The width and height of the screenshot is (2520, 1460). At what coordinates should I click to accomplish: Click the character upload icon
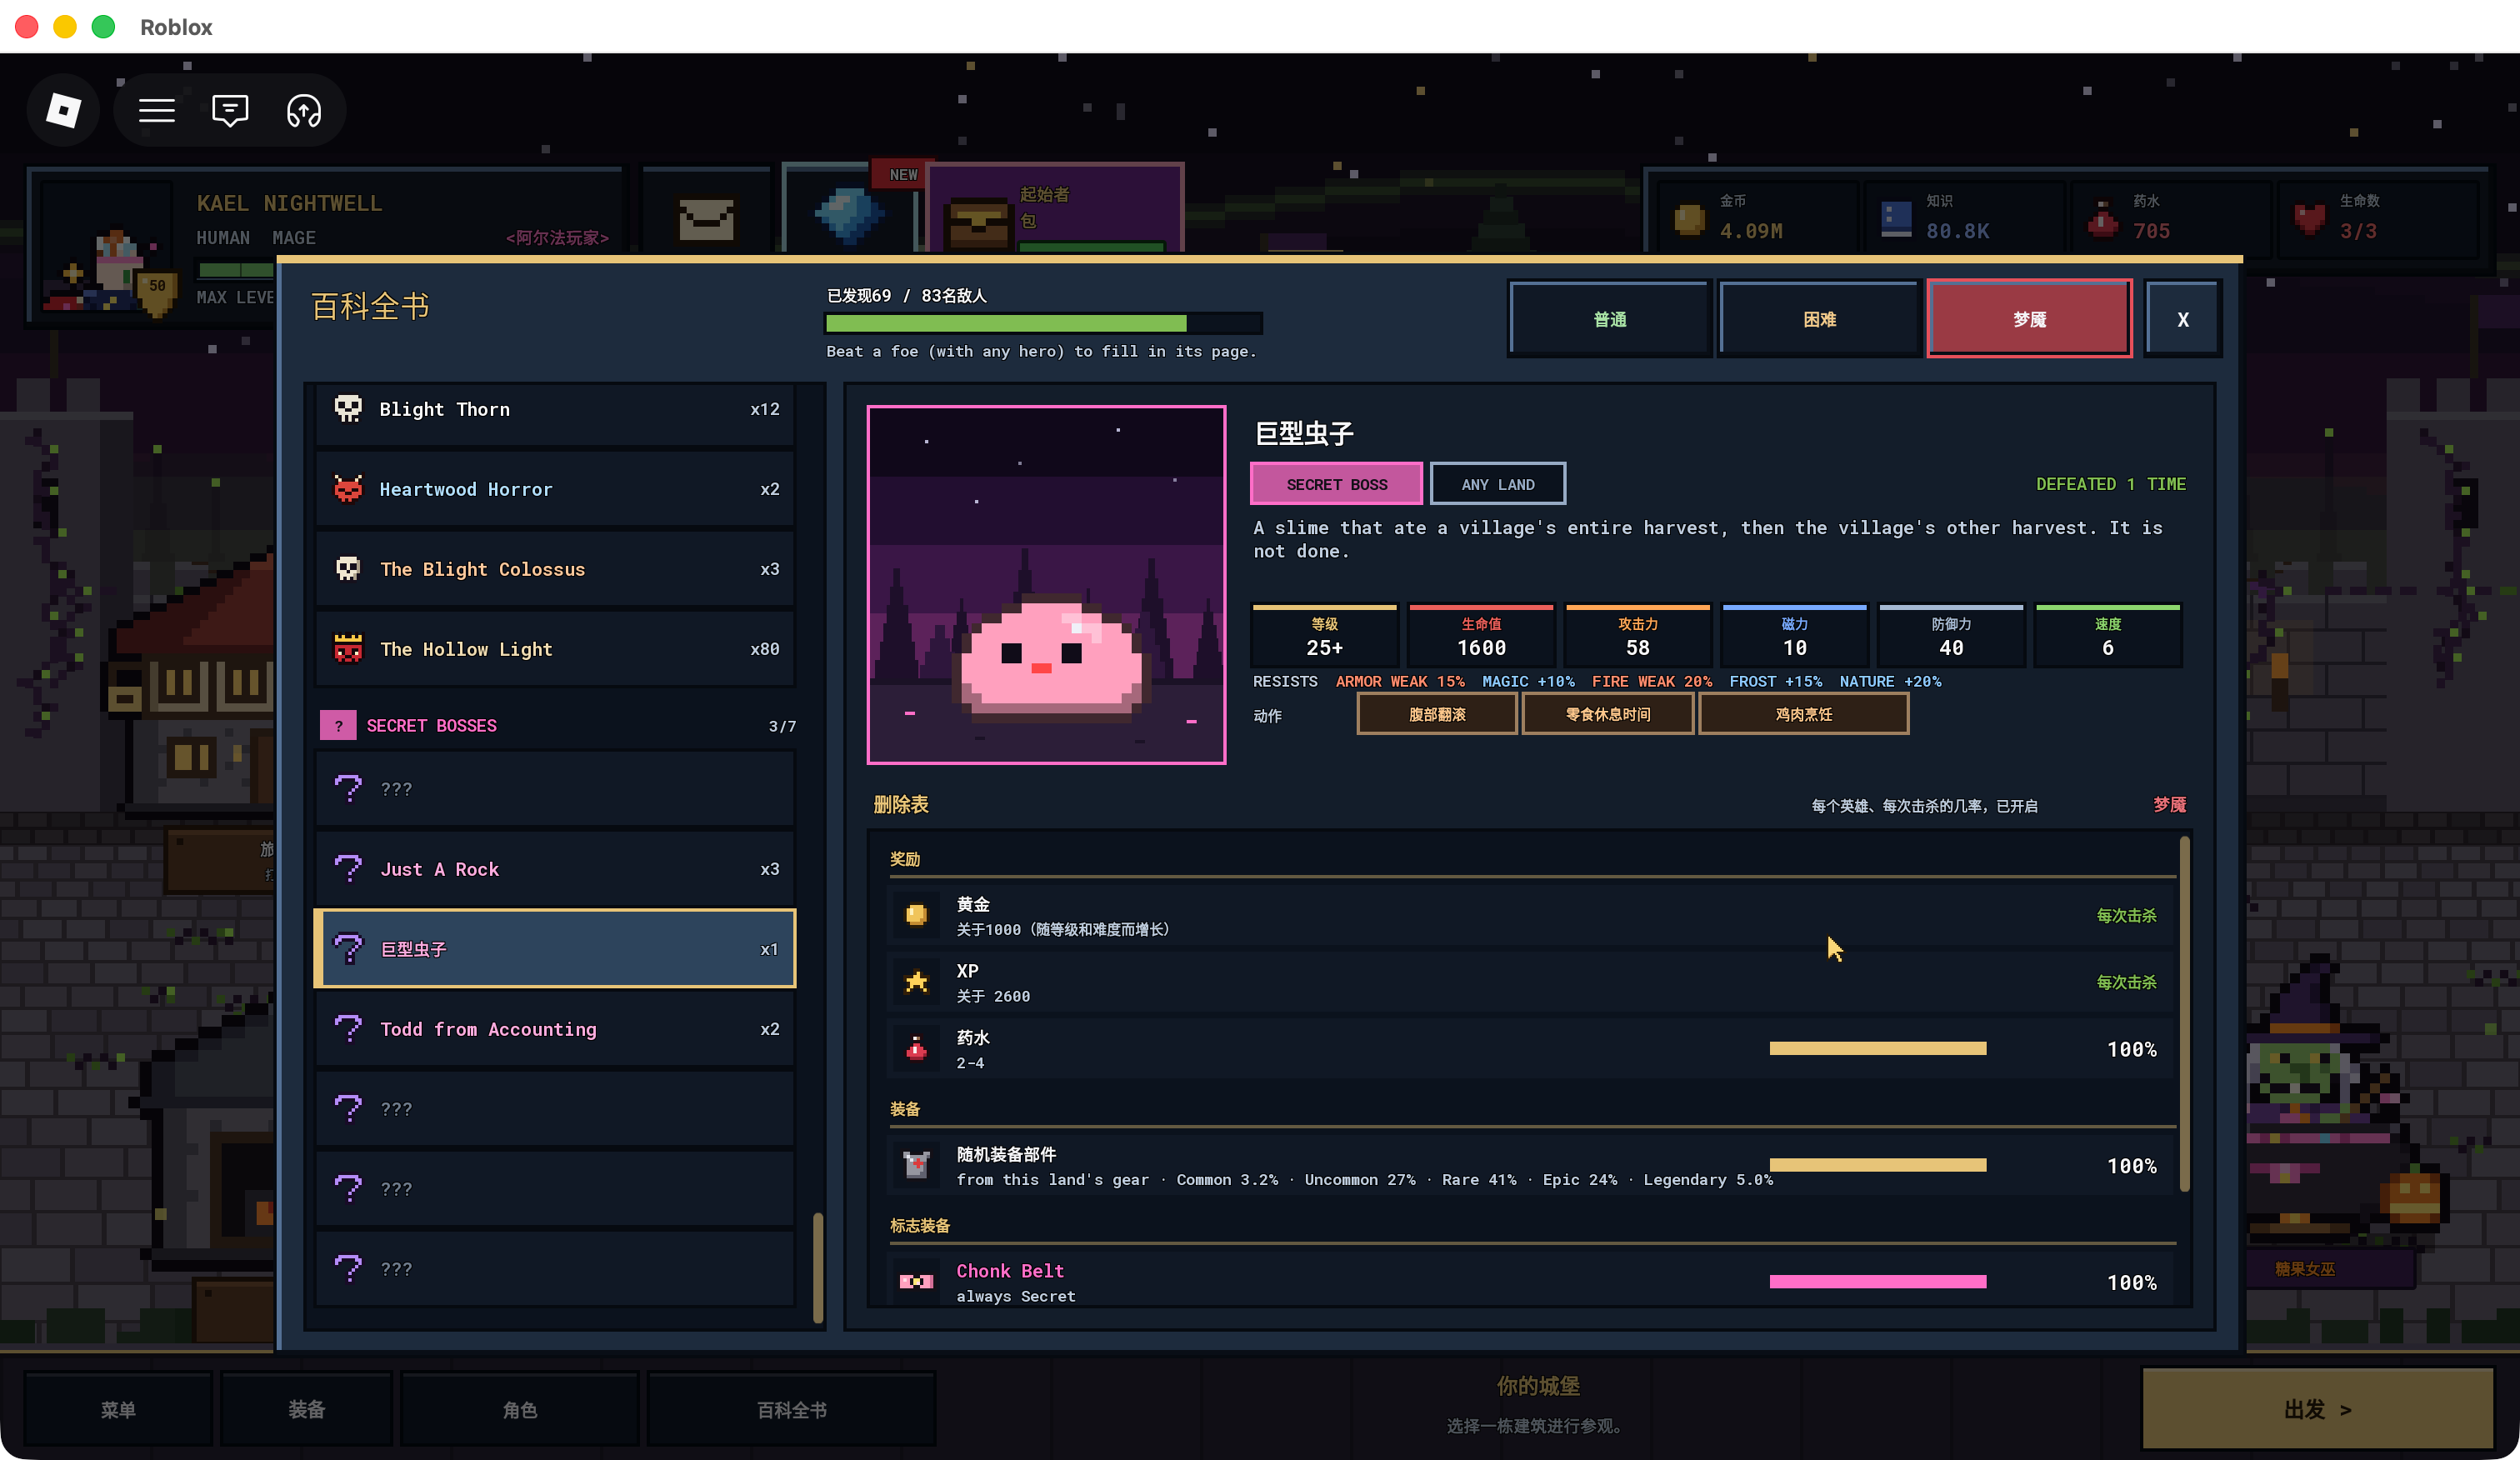pos(304,110)
